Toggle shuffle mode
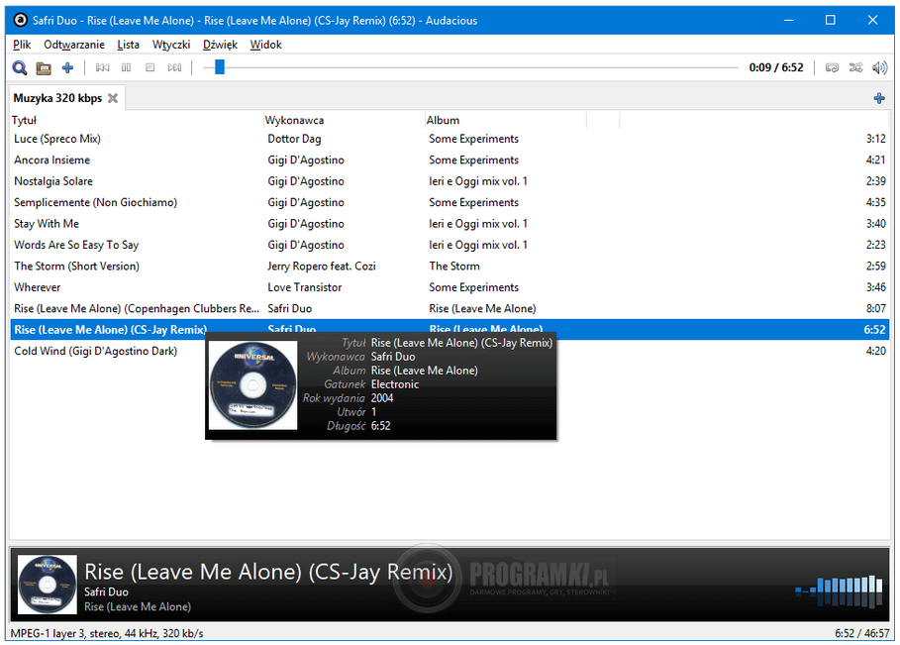 (855, 67)
